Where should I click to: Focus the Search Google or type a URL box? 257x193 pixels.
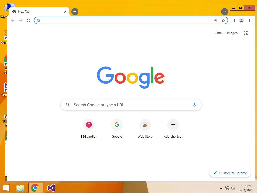(x=131, y=105)
